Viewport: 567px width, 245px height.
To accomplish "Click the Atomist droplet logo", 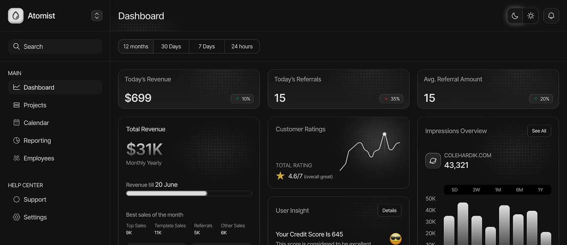I will pos(16,16).
